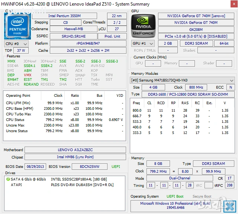This screenshot has width=238, height=214.
Task: Click the BIOS version 8DCN25WW field
Action: [90, 166]
